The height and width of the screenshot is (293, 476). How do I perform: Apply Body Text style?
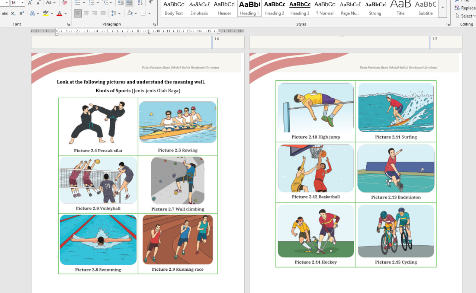174,8
